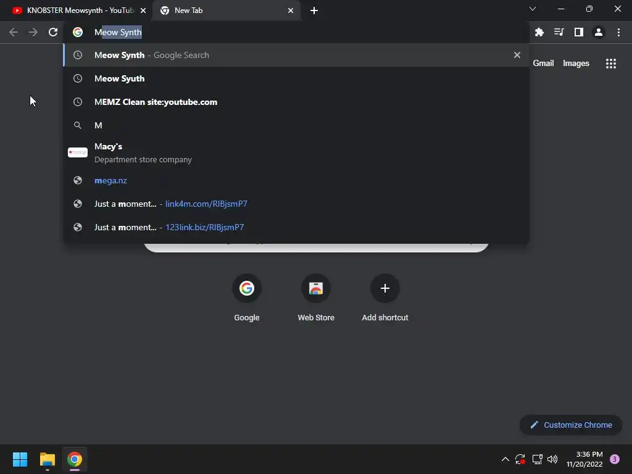Viewport: 632px width, 474px height.
Task: Toggle the Chrome side panel icon
Action: [x=579, y=32]
